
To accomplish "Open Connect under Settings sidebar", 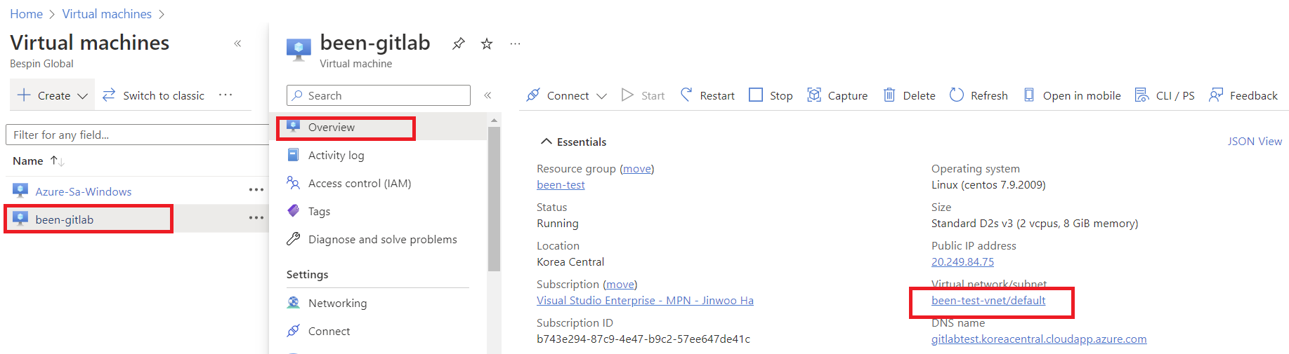I will click(x=329, y=331).
